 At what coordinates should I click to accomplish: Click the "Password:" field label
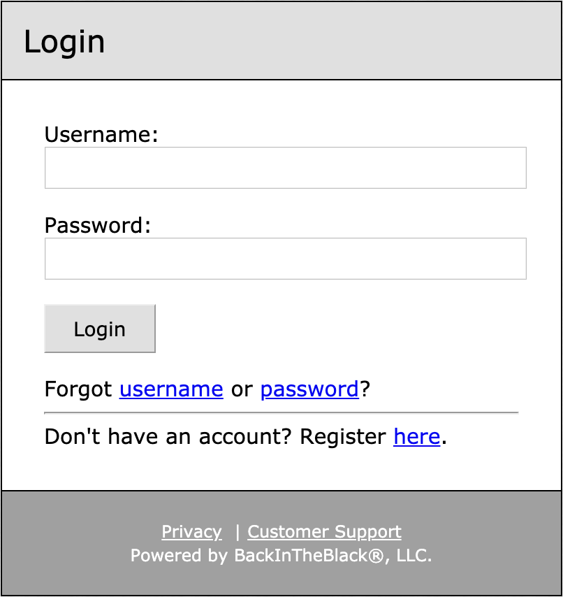[x=97, y=226]
